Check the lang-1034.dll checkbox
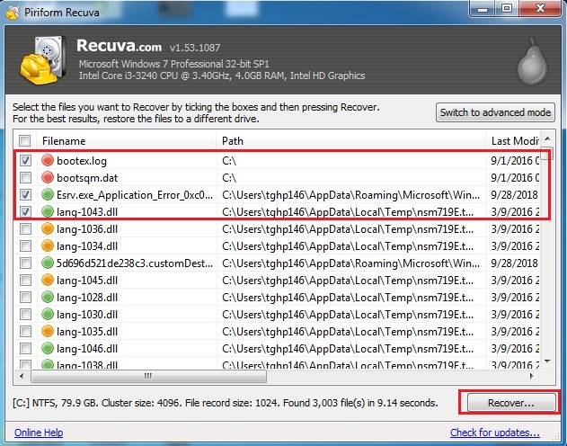 point(25,246)
